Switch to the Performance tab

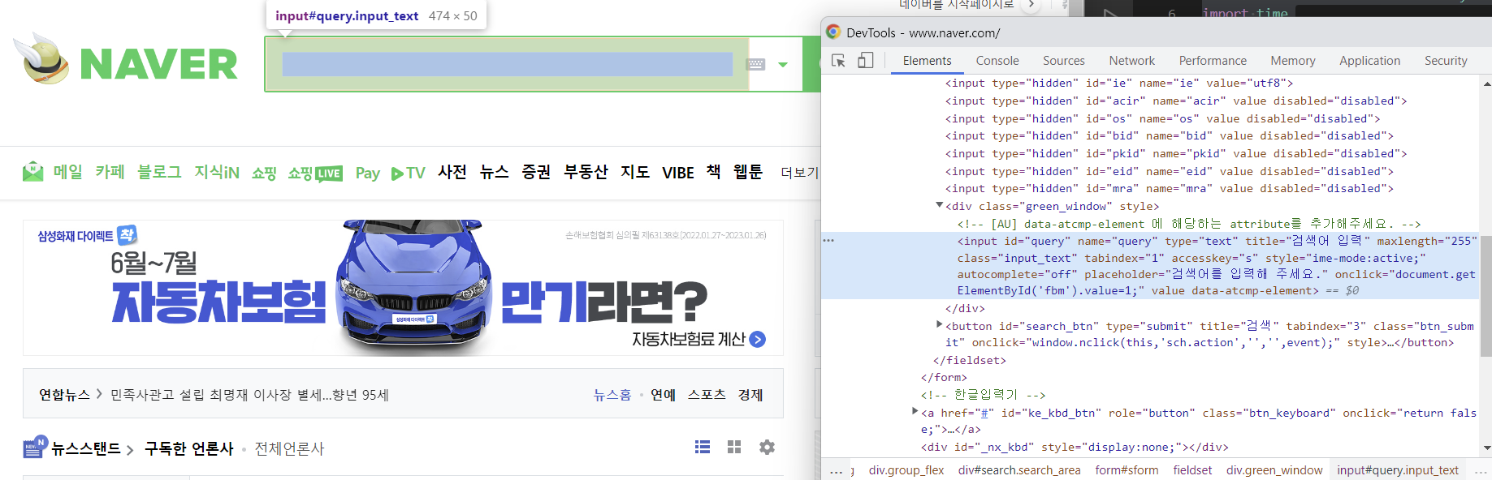tap(1213, 61)
